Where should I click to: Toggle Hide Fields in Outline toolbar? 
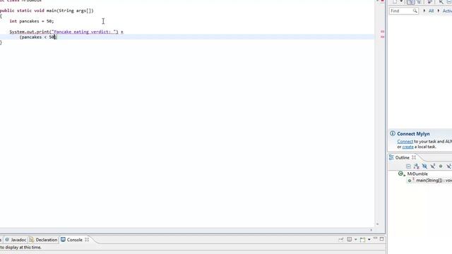click(424, 167)
